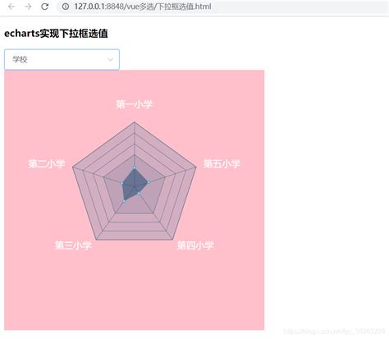Click the browser back arrow

click(x=11, y=7)
